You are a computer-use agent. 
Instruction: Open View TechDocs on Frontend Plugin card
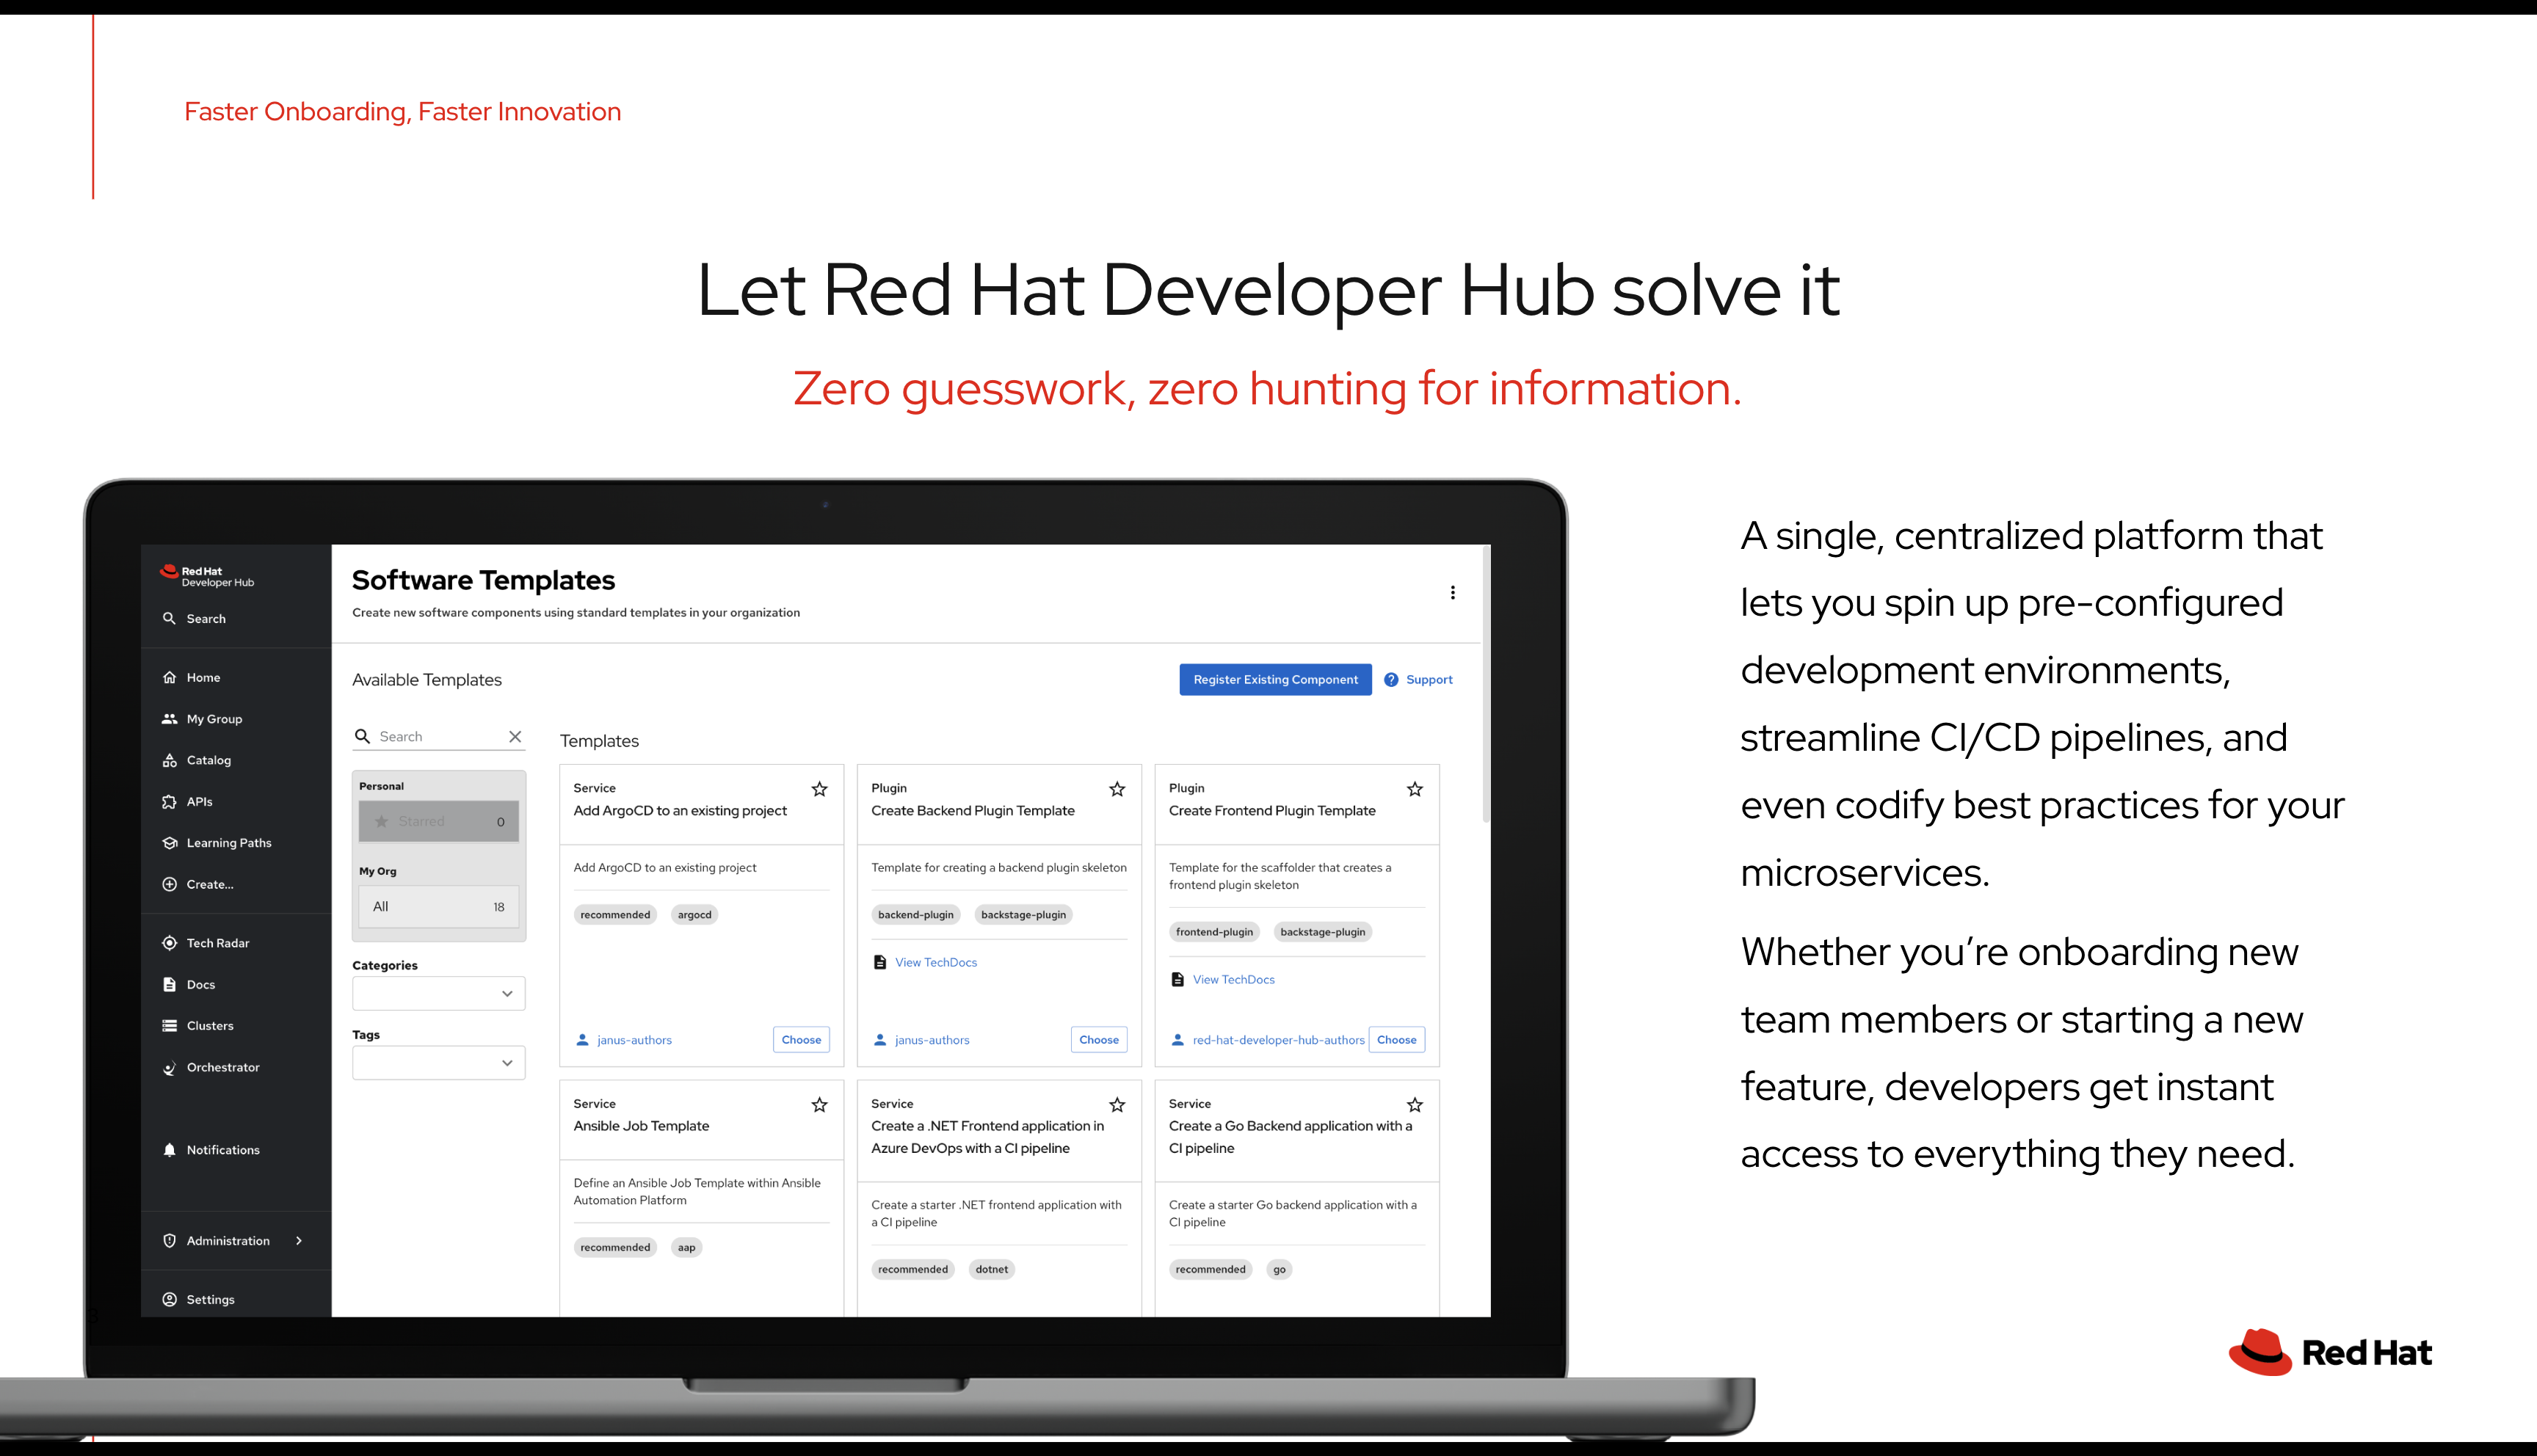1234,980
